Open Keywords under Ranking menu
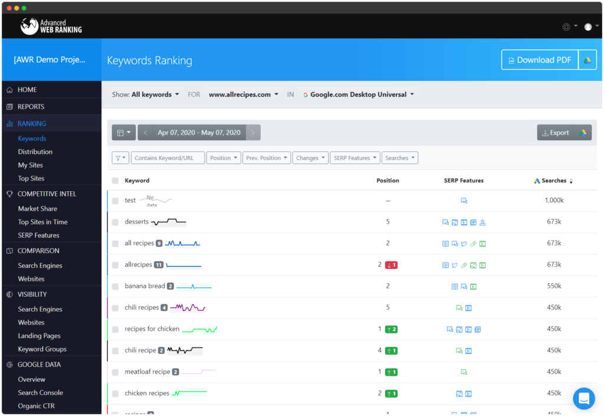 tap(32, 139)
